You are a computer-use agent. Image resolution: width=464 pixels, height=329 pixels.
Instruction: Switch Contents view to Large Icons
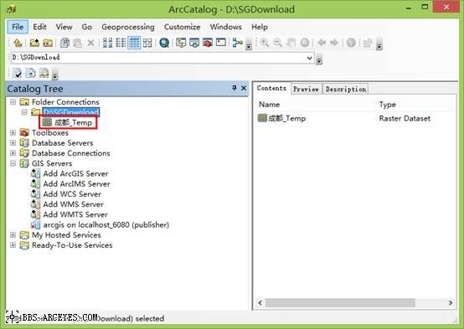(107, 43)
